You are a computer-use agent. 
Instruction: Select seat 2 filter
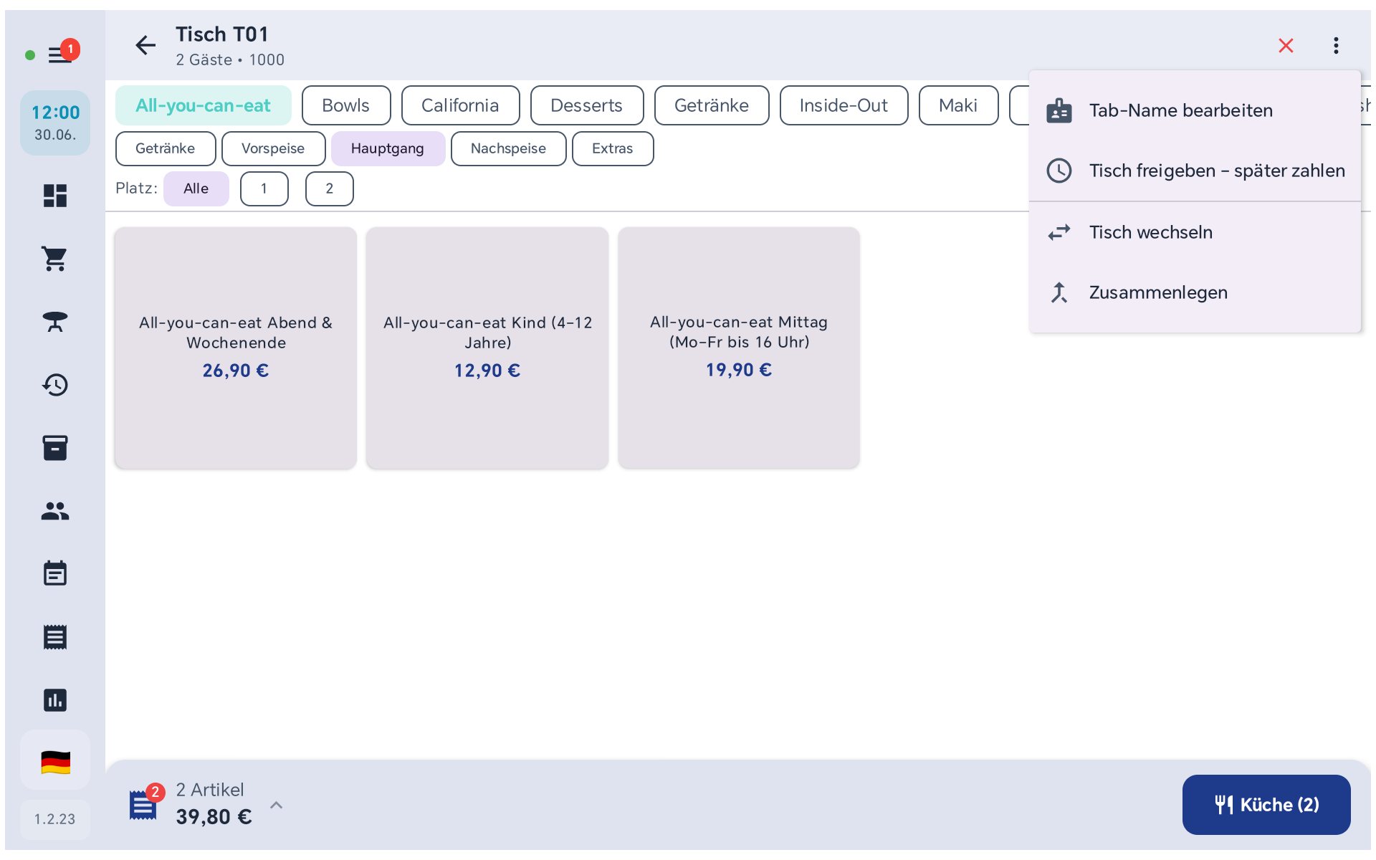330,188
